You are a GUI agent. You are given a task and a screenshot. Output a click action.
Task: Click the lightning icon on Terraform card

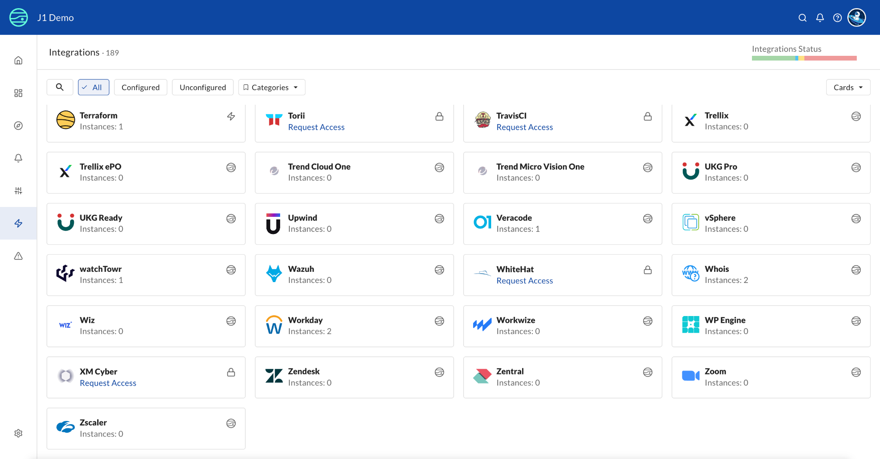tap(231, 116)
